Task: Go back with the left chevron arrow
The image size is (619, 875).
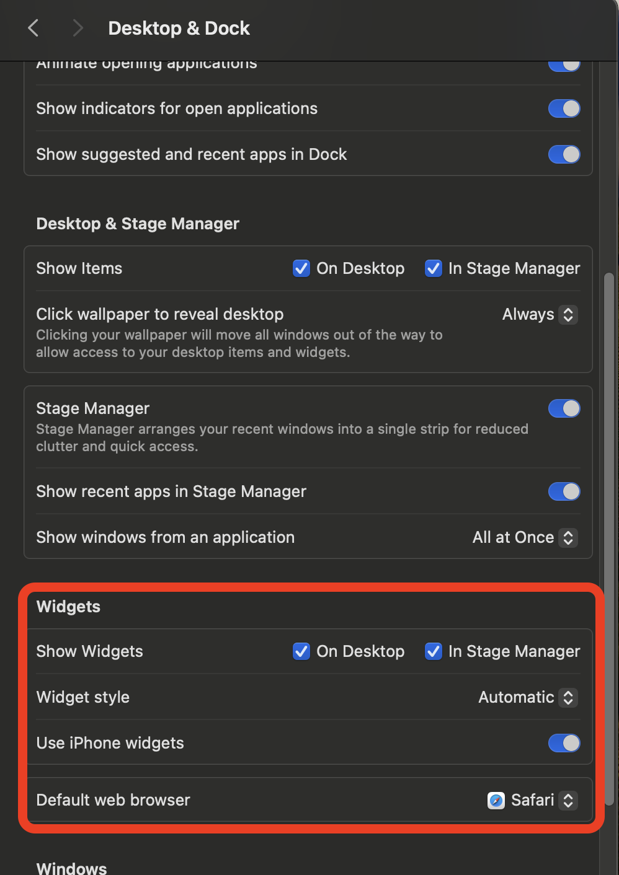Action: pos(33,28)
